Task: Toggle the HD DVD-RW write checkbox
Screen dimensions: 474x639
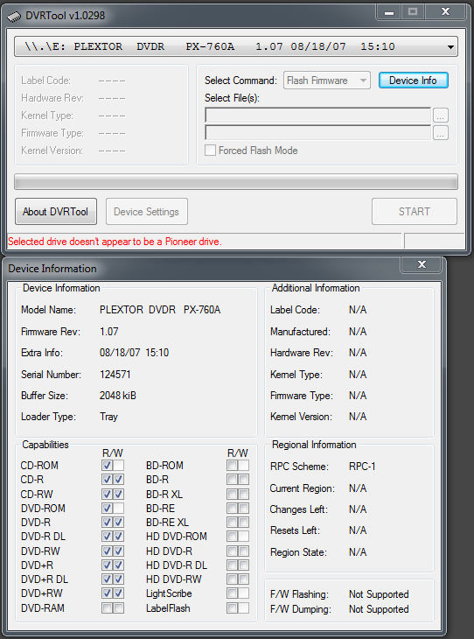Action: (x=243, y=579)
